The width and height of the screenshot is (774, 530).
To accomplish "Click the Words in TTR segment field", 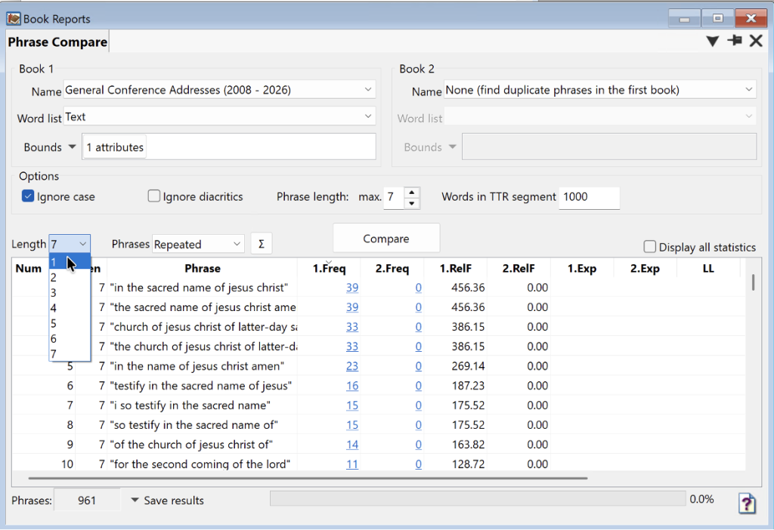I will [589, 197].
